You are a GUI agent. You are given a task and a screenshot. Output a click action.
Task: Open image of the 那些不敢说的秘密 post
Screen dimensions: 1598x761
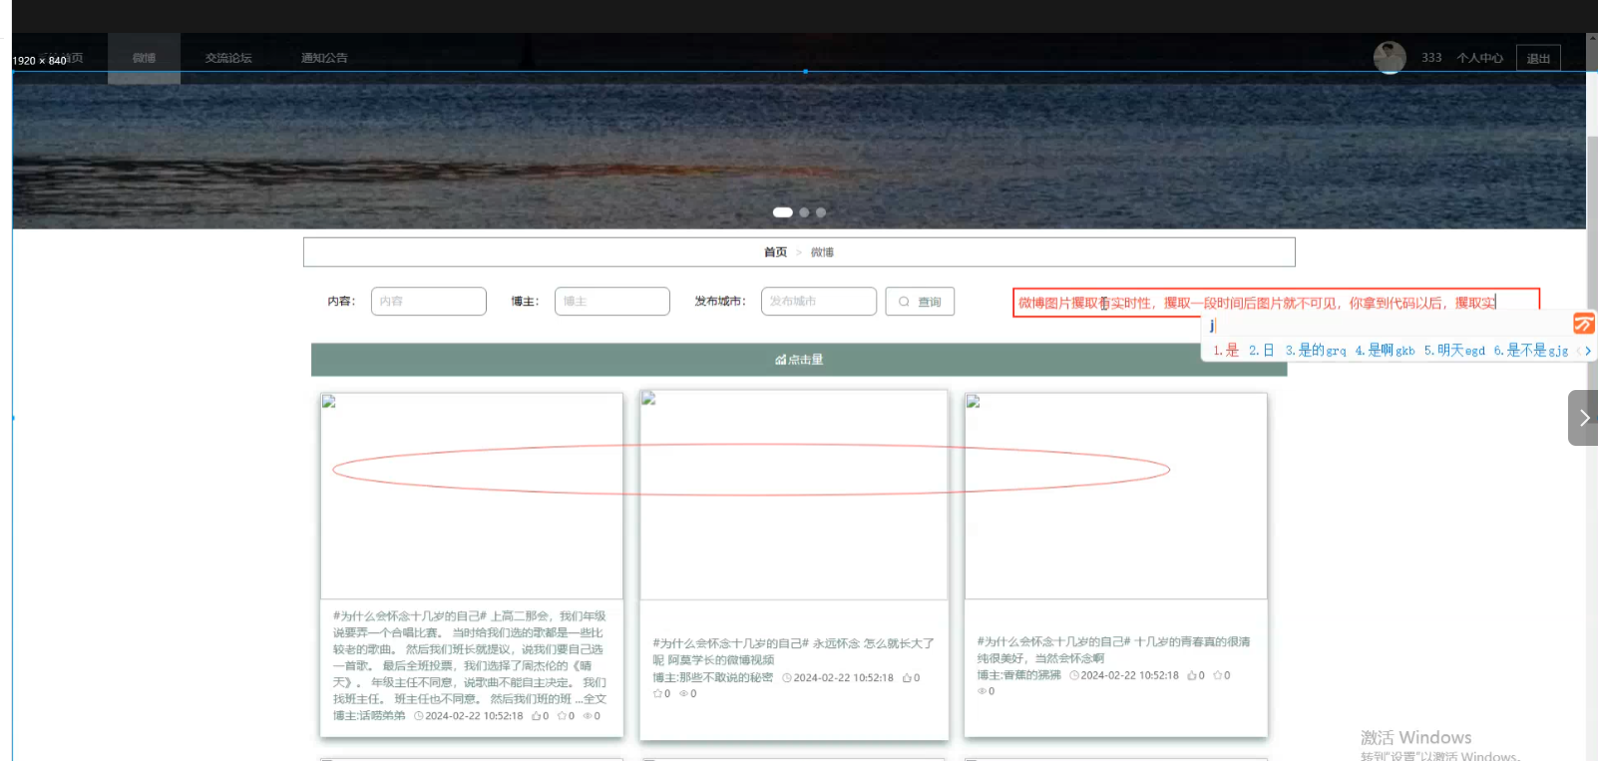pyautogui.click(x=794, y=495)
